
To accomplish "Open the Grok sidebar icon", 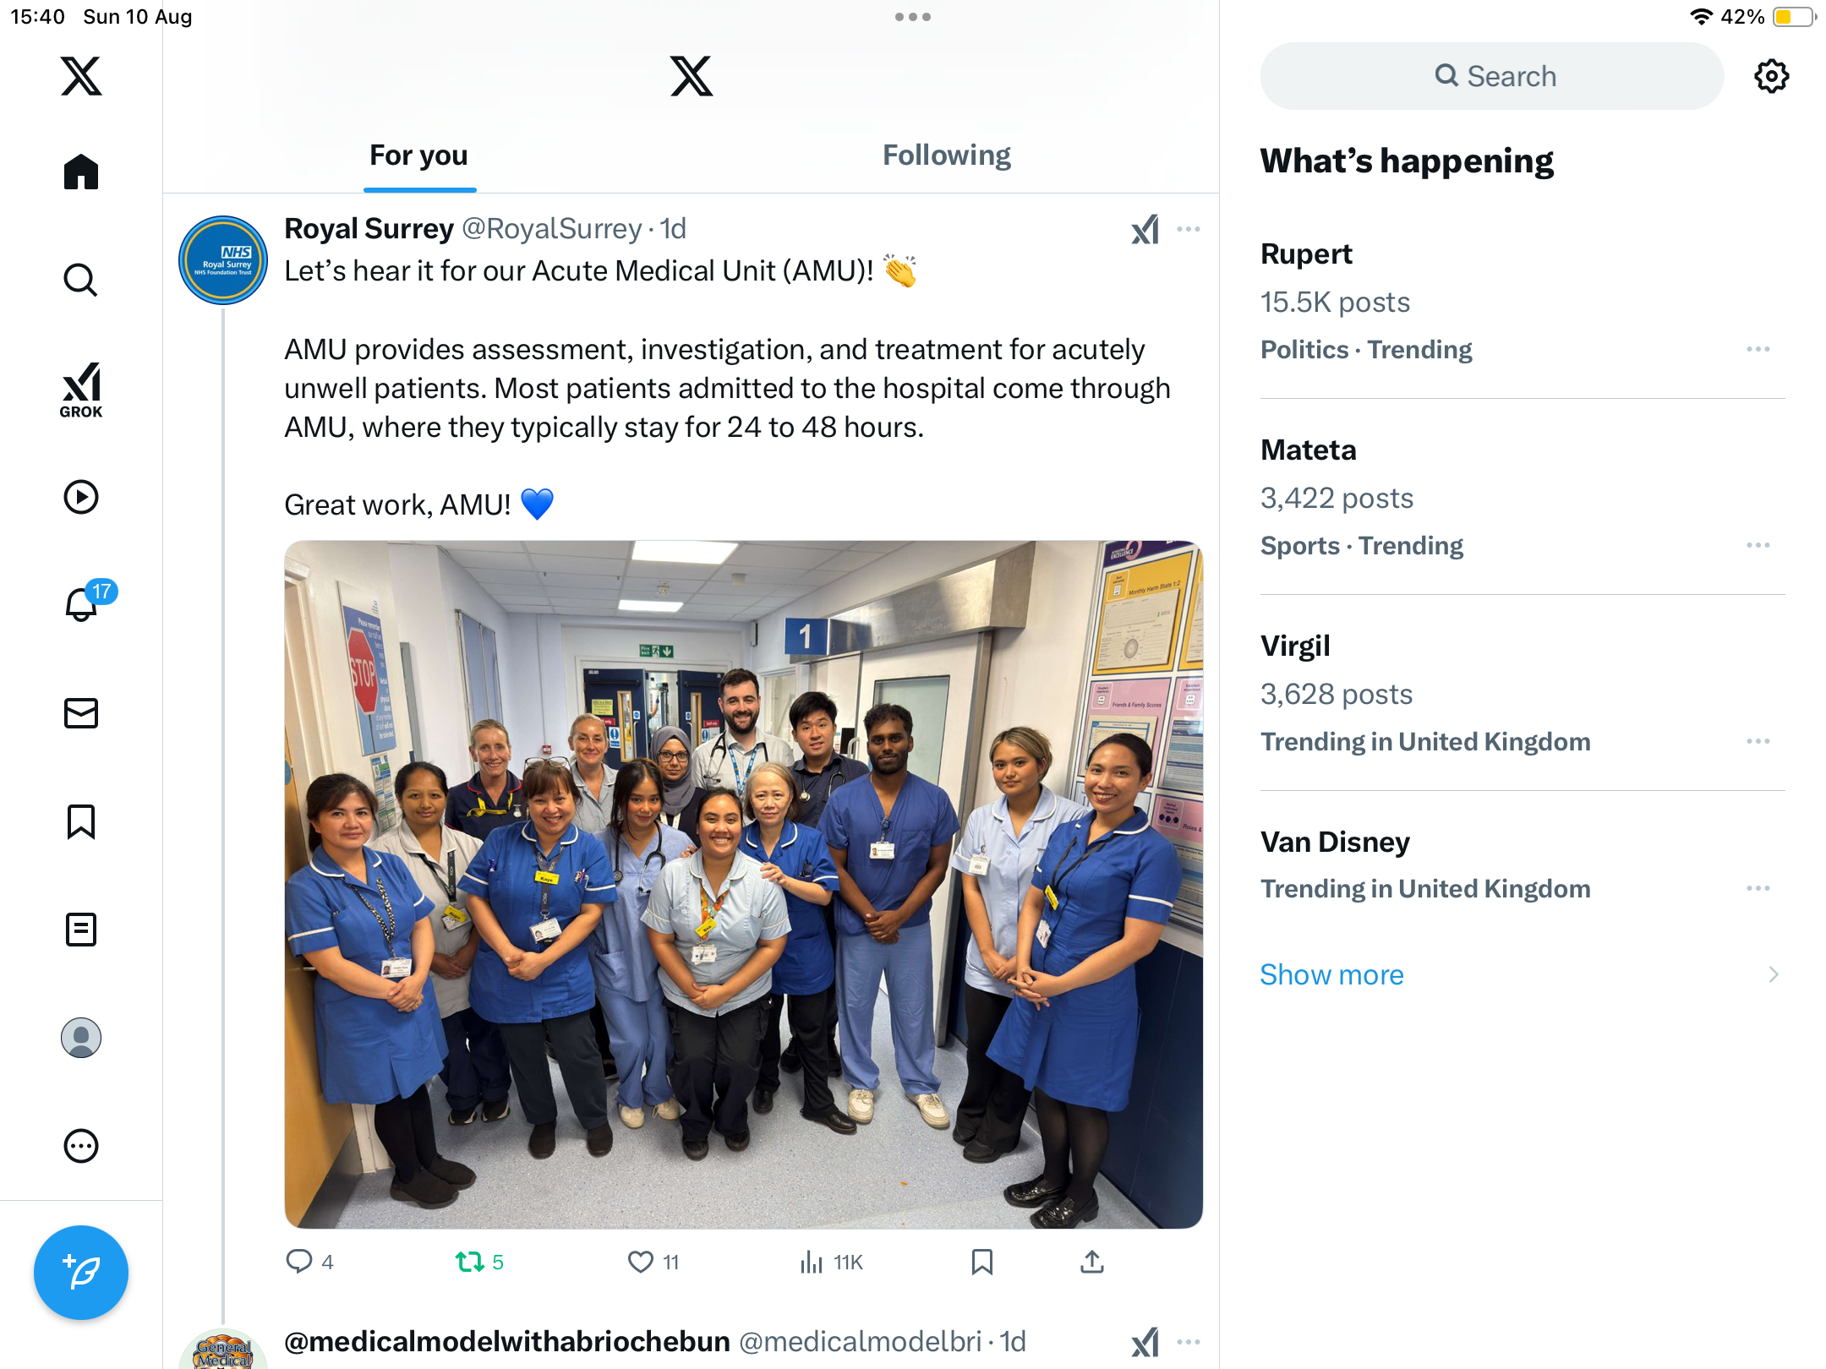I will [81, 390].
